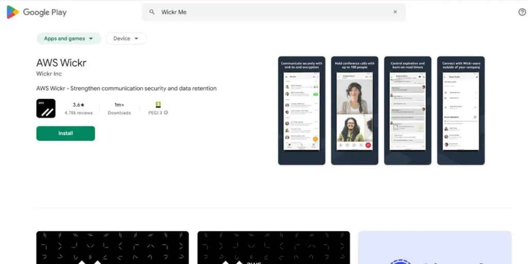Focus the search field containing Wickr Me
528x264 pixels.
coord(273,12)
